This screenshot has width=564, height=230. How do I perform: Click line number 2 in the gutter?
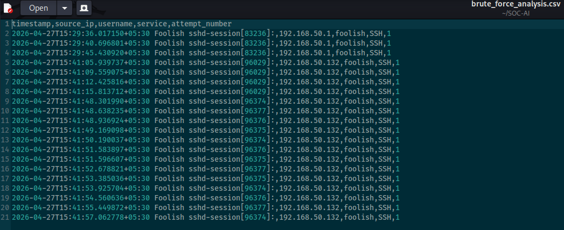tap(6, 34)
